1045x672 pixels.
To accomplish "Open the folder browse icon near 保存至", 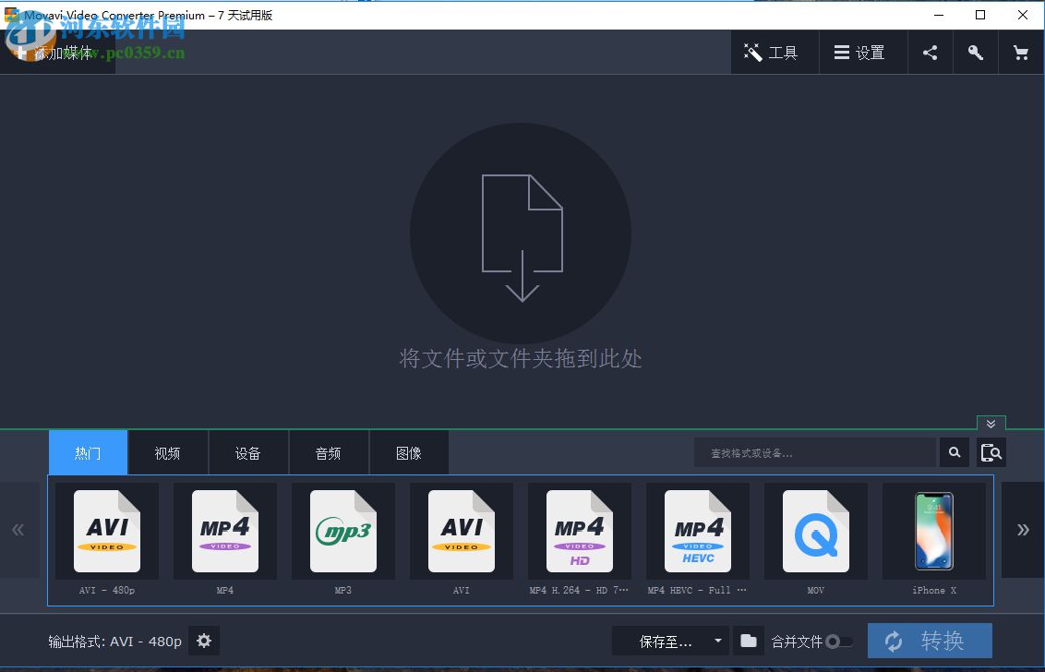I will coord(748,641).
